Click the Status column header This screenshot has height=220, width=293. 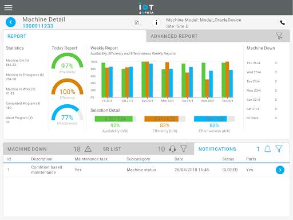(228, 159)
